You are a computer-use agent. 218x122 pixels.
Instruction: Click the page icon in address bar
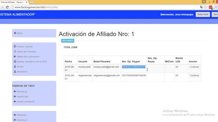coord(13,7)
